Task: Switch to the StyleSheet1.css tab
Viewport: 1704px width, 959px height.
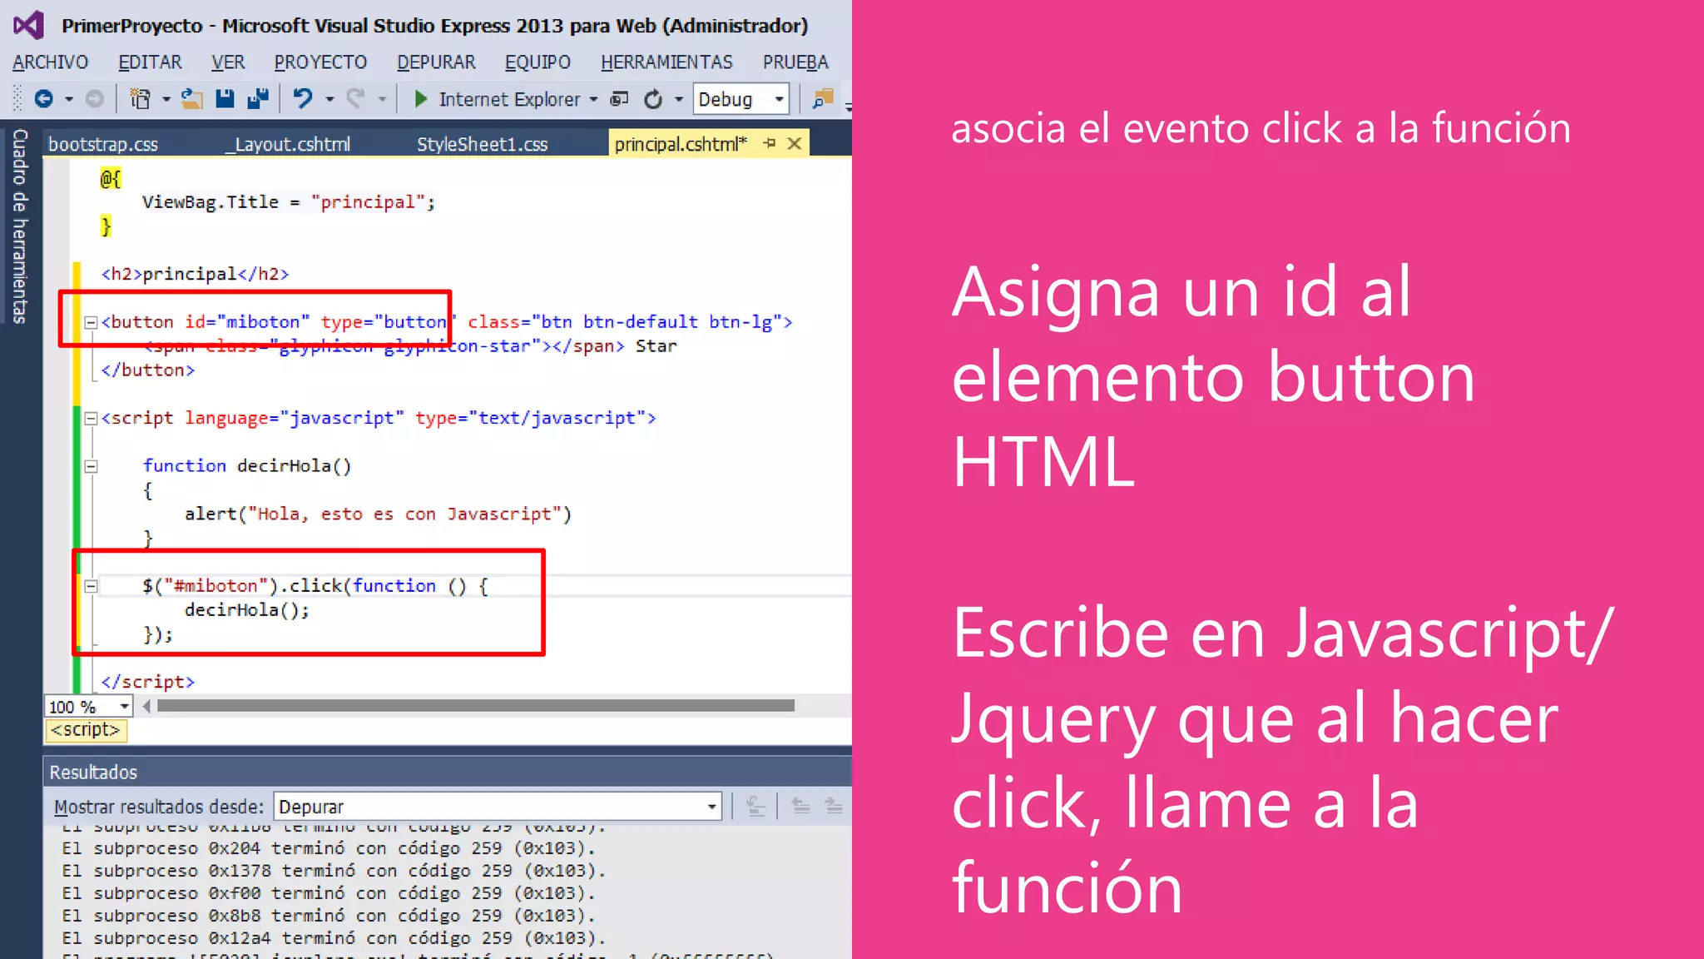Action: [x=482, y=144]
